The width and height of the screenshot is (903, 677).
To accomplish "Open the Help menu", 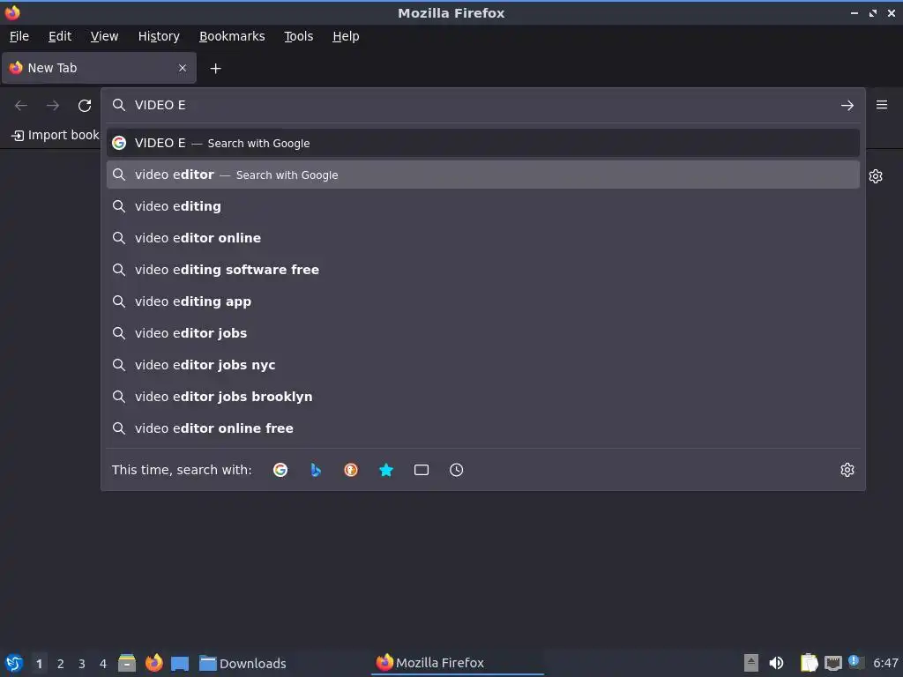I will pyautogui.click(x=346, y=36).
